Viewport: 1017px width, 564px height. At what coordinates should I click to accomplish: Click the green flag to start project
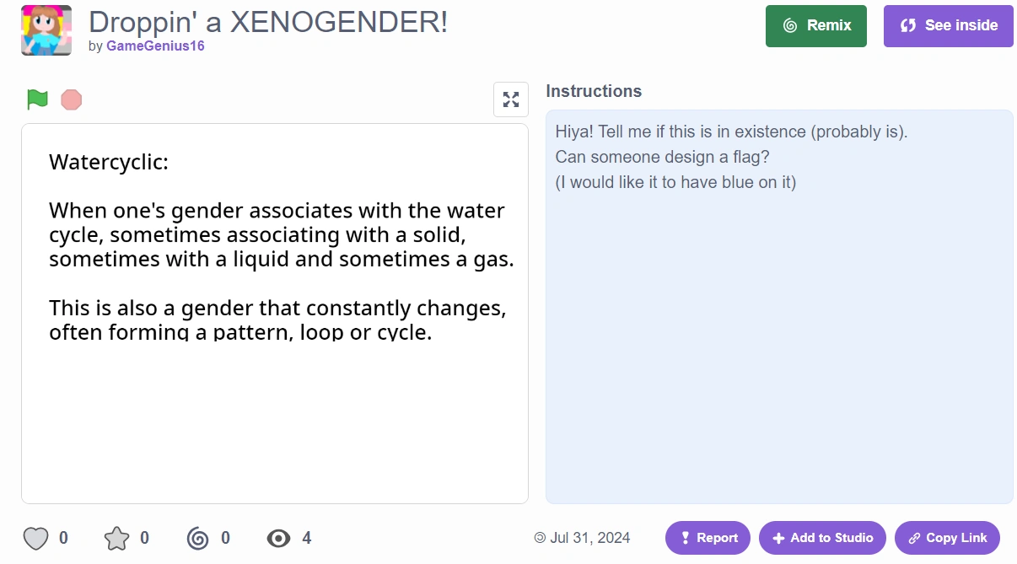(x=37, y=99)
